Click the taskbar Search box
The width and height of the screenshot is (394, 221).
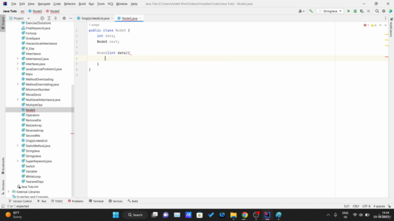coord(135,215)
